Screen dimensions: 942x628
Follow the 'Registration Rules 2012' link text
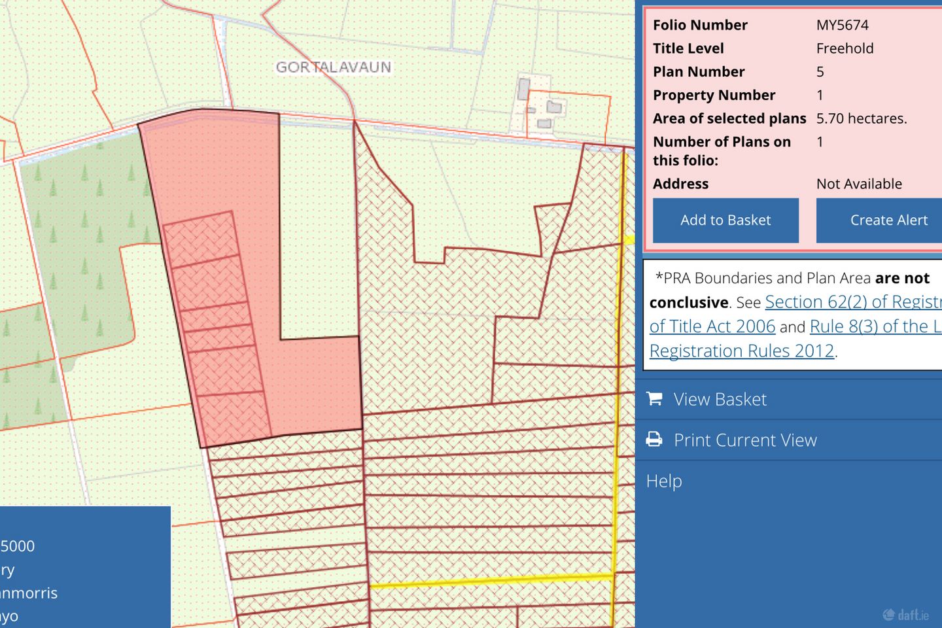point(742,351)
